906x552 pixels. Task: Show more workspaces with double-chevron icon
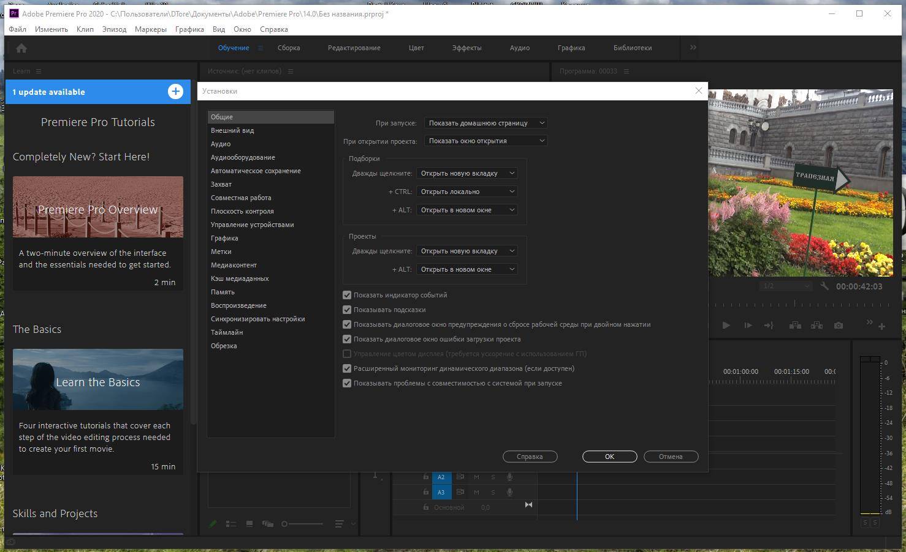(x=693, y=47)
